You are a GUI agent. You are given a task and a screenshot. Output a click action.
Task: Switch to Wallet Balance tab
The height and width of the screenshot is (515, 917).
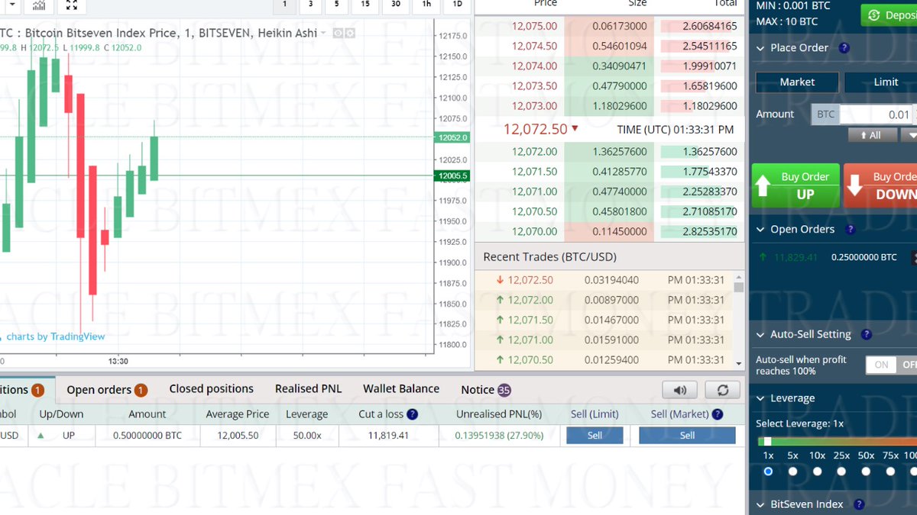[401, 389]
